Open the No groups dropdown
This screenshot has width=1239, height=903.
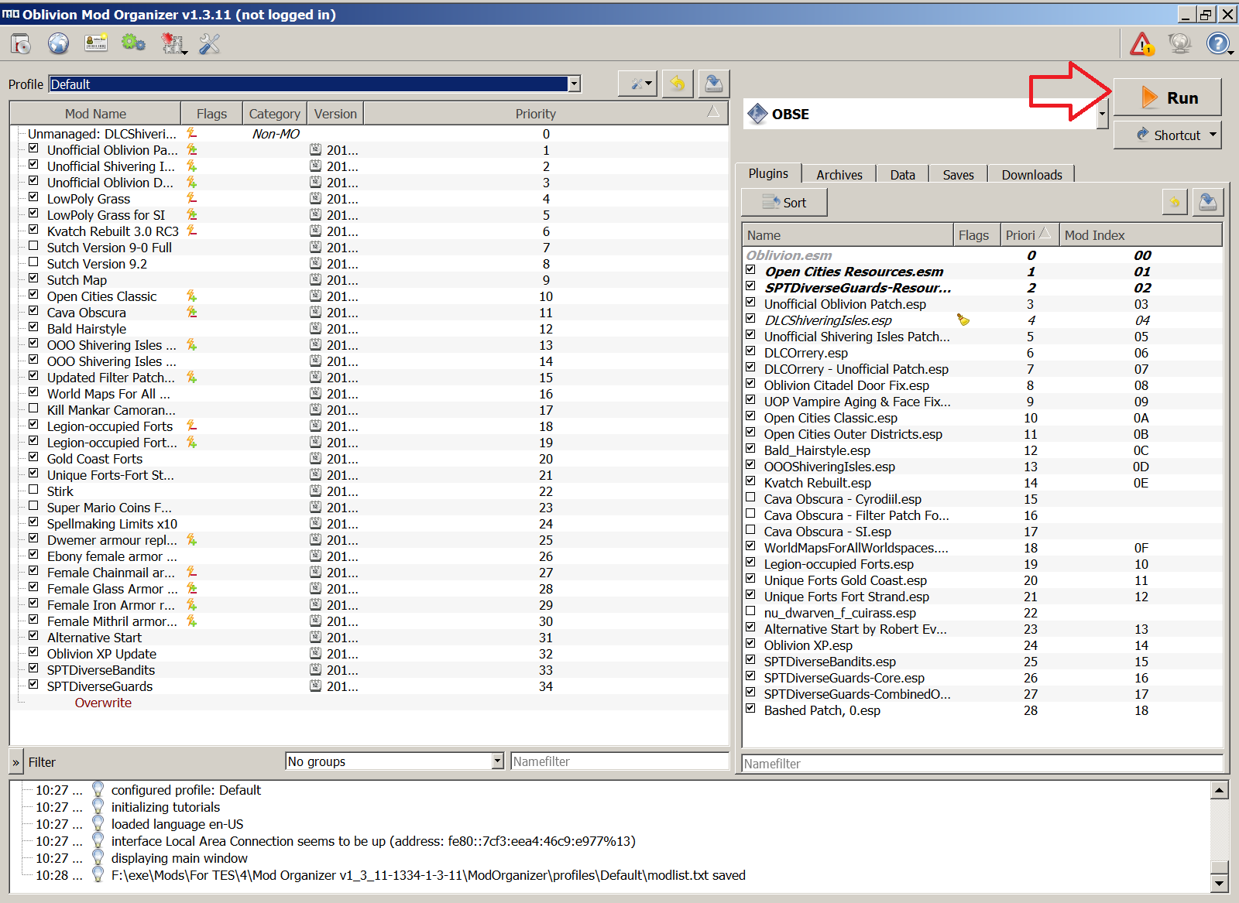point(395,761)
